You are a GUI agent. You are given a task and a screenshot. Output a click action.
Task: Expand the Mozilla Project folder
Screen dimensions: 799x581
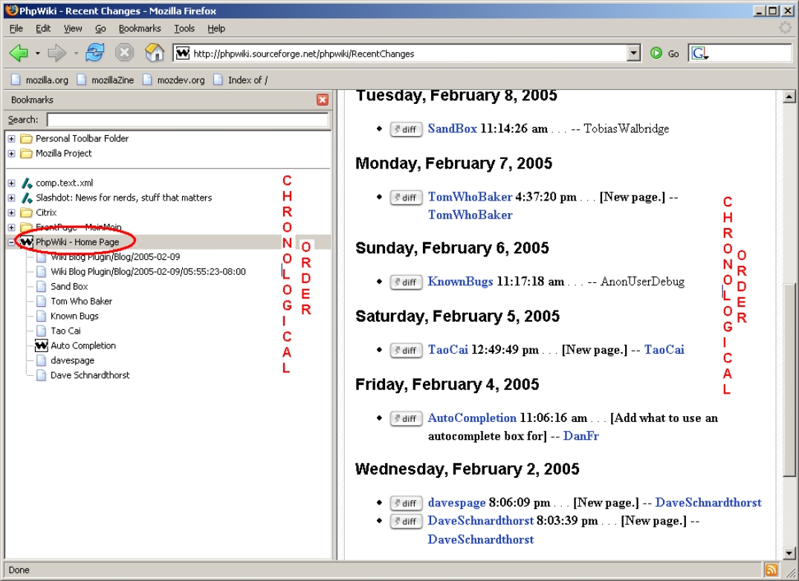(11, 153)
